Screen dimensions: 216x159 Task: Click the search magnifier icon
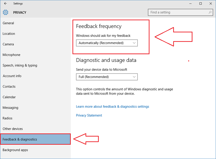210,12
